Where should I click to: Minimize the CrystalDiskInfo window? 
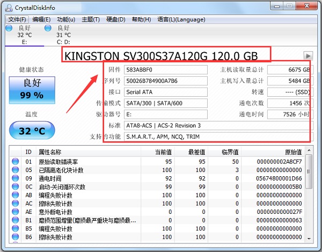click(277, 6)
